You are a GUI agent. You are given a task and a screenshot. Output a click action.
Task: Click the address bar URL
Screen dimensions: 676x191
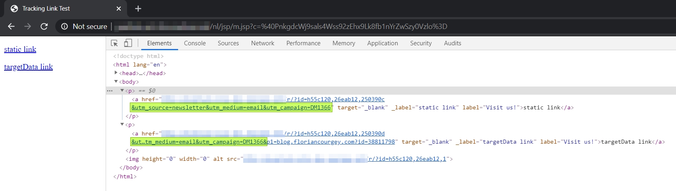pos(328,27)
